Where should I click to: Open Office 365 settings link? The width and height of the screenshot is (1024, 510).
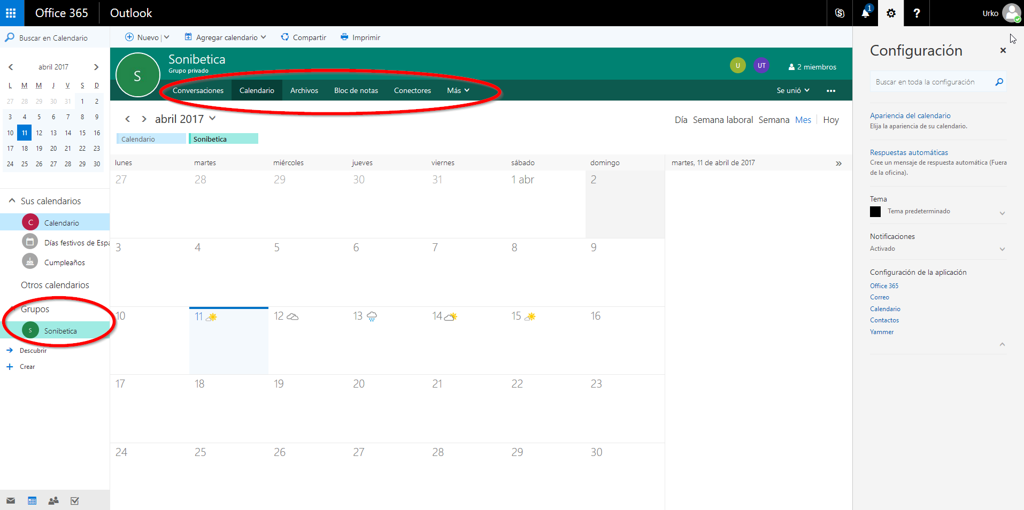pyautogui.click(x=884, y=286)
